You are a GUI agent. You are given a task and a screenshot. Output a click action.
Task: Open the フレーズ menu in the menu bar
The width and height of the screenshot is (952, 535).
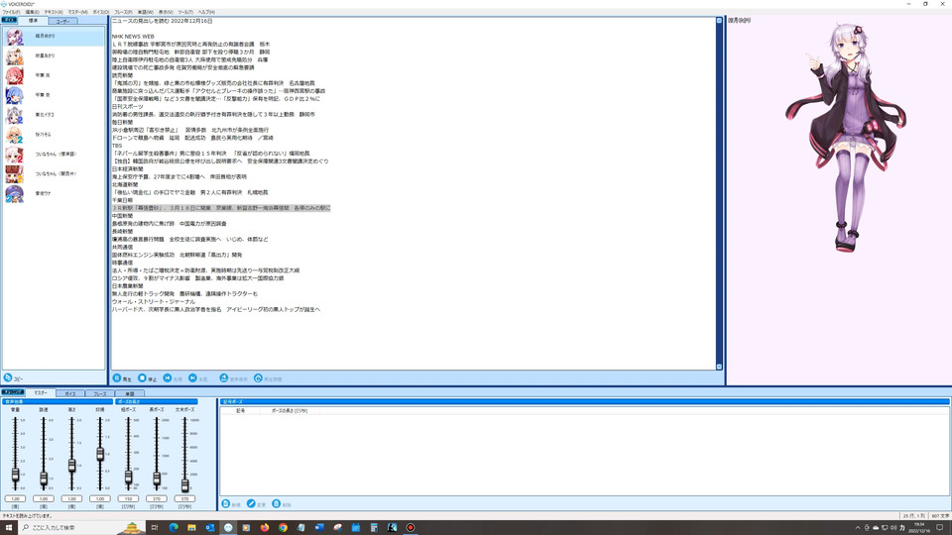[x=123, y=12]
